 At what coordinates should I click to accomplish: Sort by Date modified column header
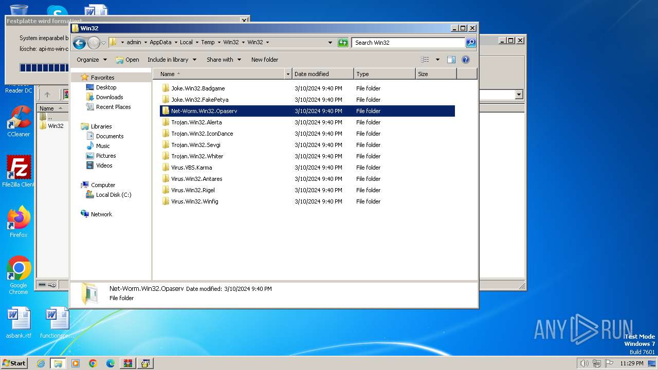click(323, 74)
